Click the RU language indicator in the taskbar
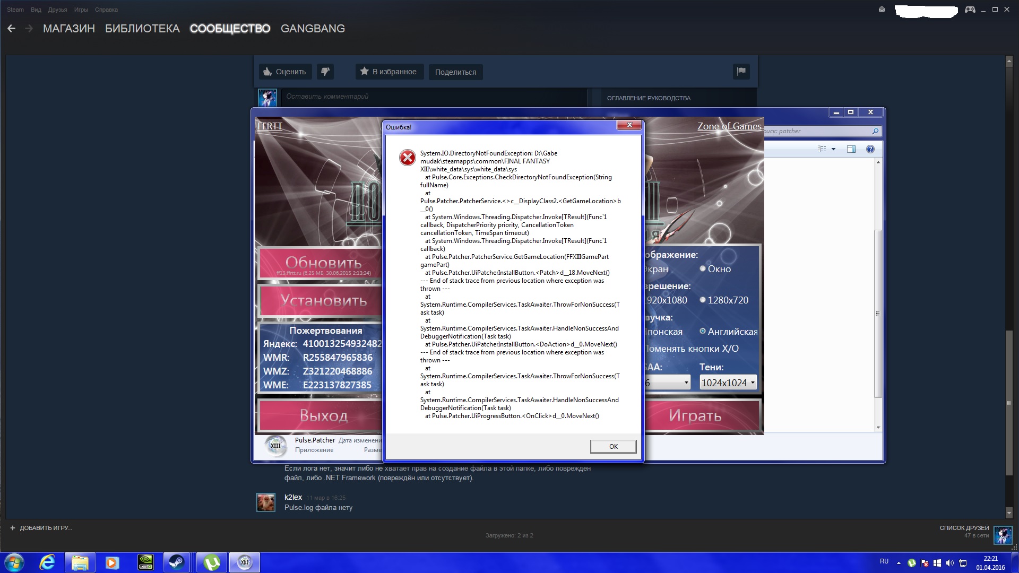 click(884, 561)
